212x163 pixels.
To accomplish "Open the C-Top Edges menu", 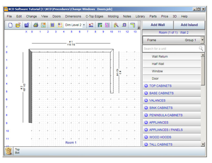I will pos(94,16).
